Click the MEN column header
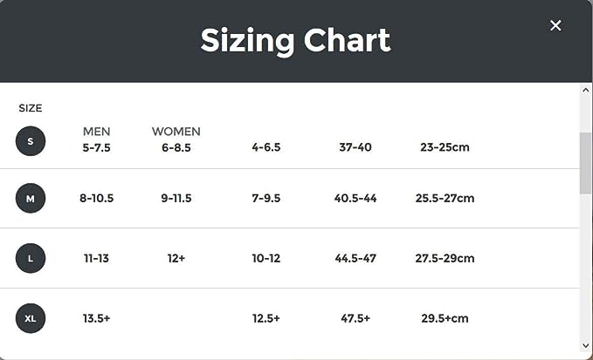 (x=96, y=132)
